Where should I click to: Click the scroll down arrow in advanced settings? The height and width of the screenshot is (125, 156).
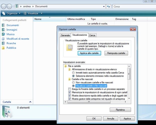point(129,99)
